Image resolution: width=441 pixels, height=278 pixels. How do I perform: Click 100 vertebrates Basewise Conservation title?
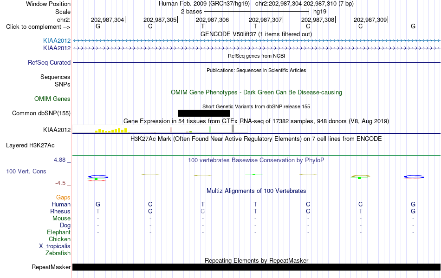[256, 160]
